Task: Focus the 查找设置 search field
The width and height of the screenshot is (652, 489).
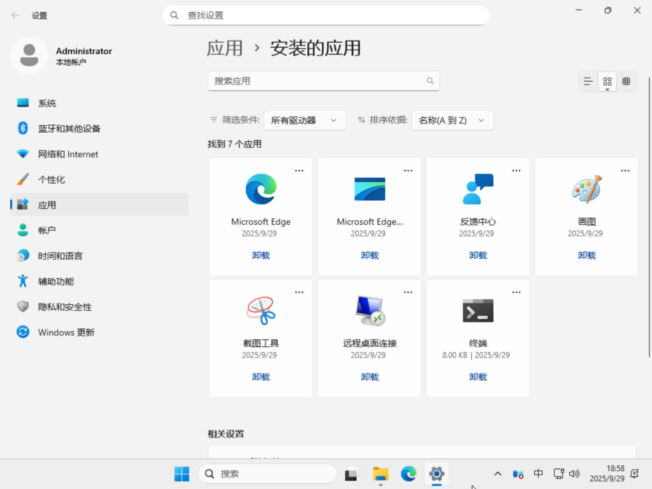Action: pos(325,15)
